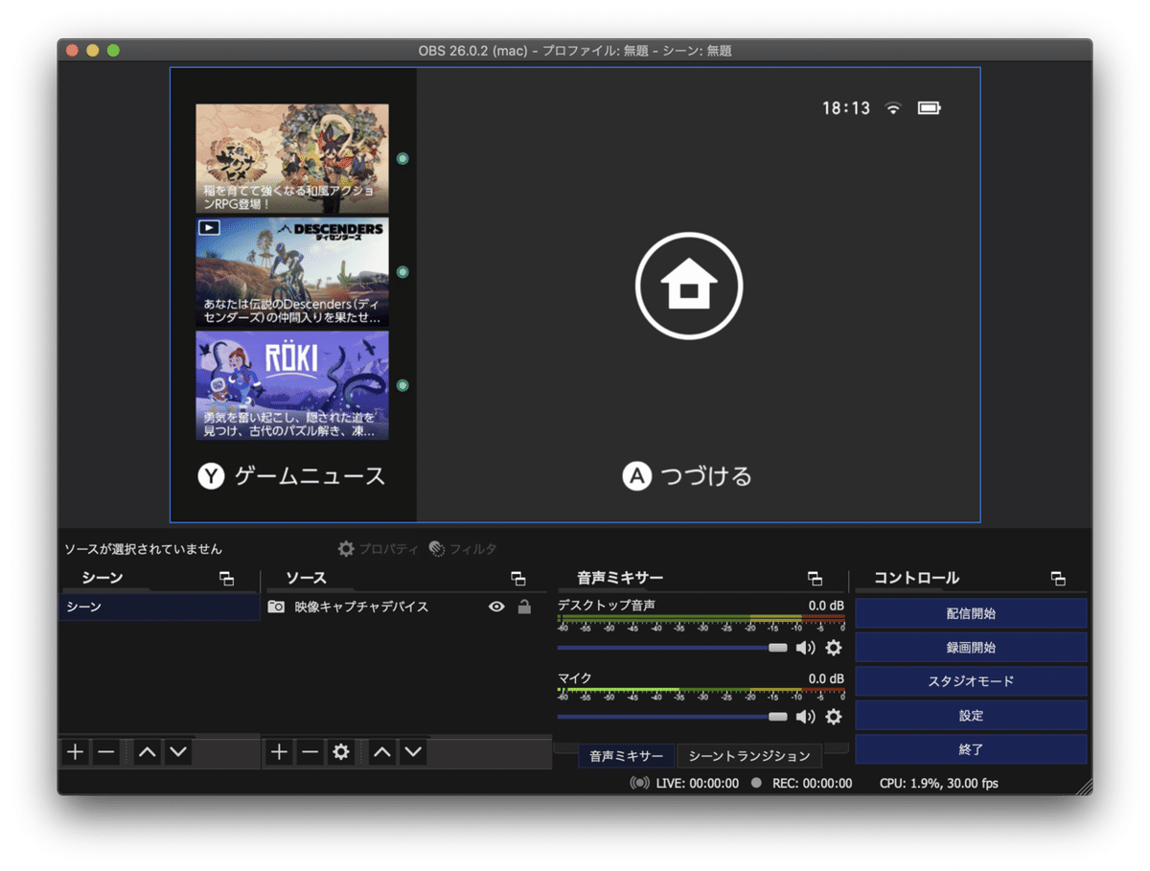Open settings via the 設定 button

(x=971, y=715)
